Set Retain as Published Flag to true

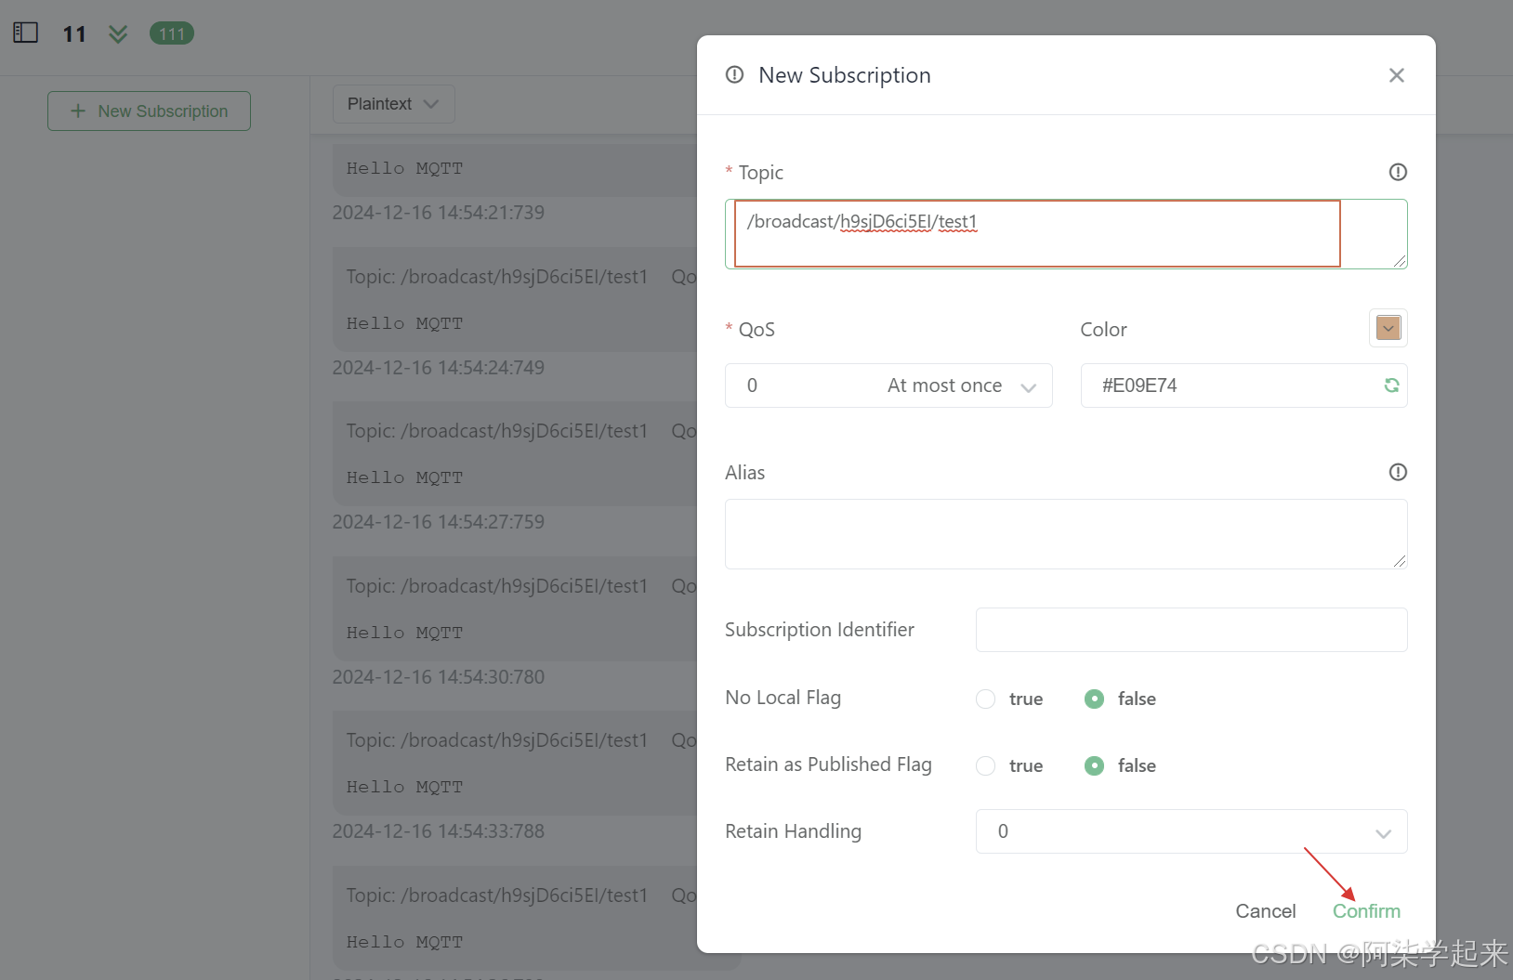[x=986, y=765]
